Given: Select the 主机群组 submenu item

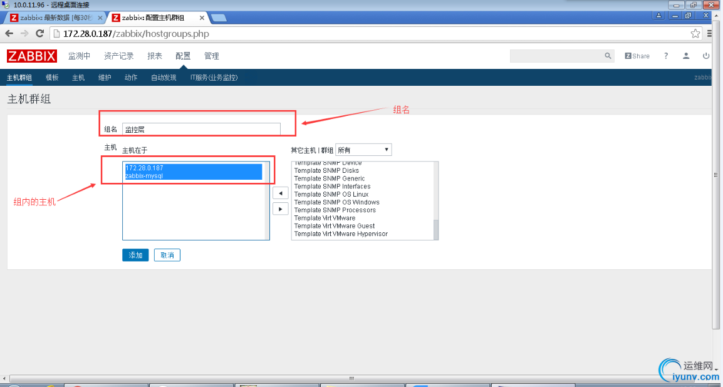Looking at the screenshot, I should [x=19, y=78].
